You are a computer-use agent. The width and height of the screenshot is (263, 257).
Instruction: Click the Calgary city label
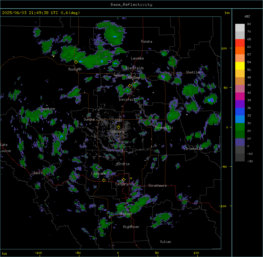[x=122, y=184]
